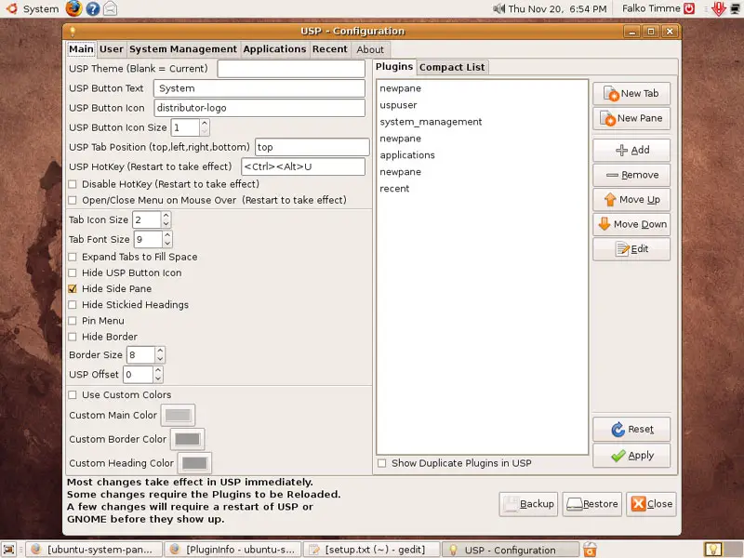Switch to the User tab
Viewport: 744px width, 558px height.
coord(111,49)
